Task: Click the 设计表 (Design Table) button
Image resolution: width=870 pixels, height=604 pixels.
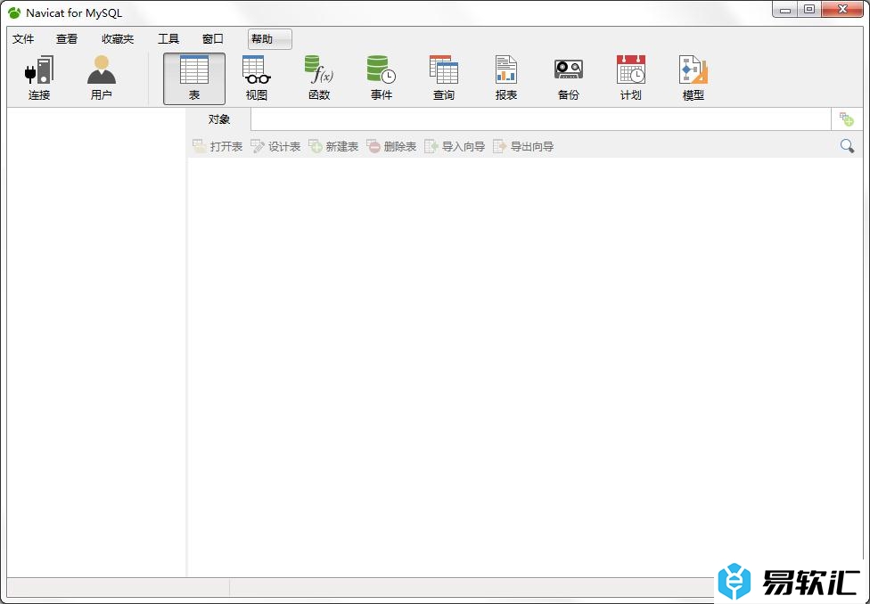Action: (275, 146)
